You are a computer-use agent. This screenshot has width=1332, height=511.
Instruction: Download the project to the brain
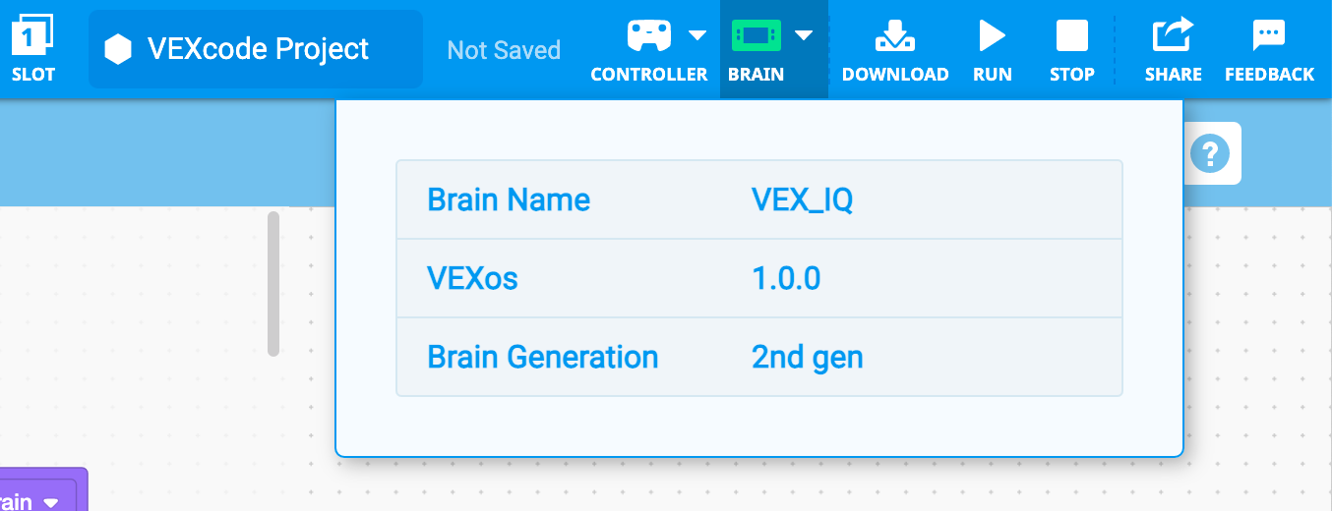tap(895, 48)
